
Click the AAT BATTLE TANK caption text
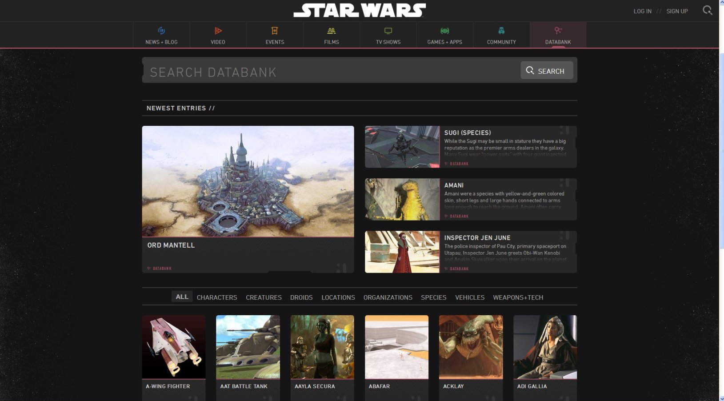coord(244,386)
